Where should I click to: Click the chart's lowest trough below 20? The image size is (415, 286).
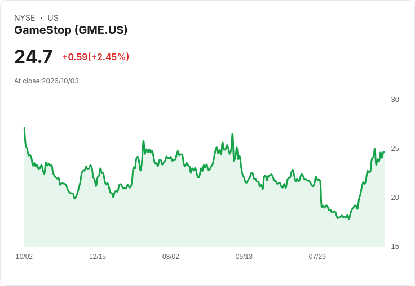349,218
